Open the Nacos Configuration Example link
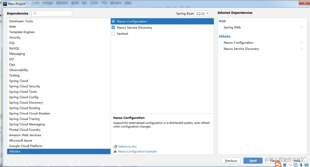310x167 pixels. pos(137,152)
